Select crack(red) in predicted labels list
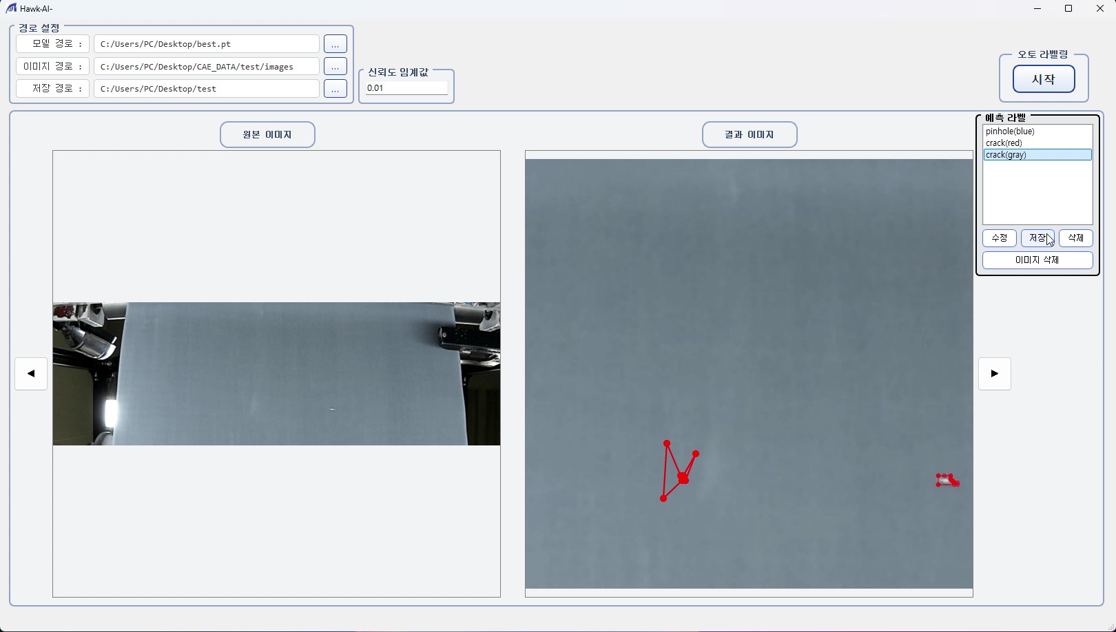Viewport: 1116px width, 632px height. (1037, 143)
